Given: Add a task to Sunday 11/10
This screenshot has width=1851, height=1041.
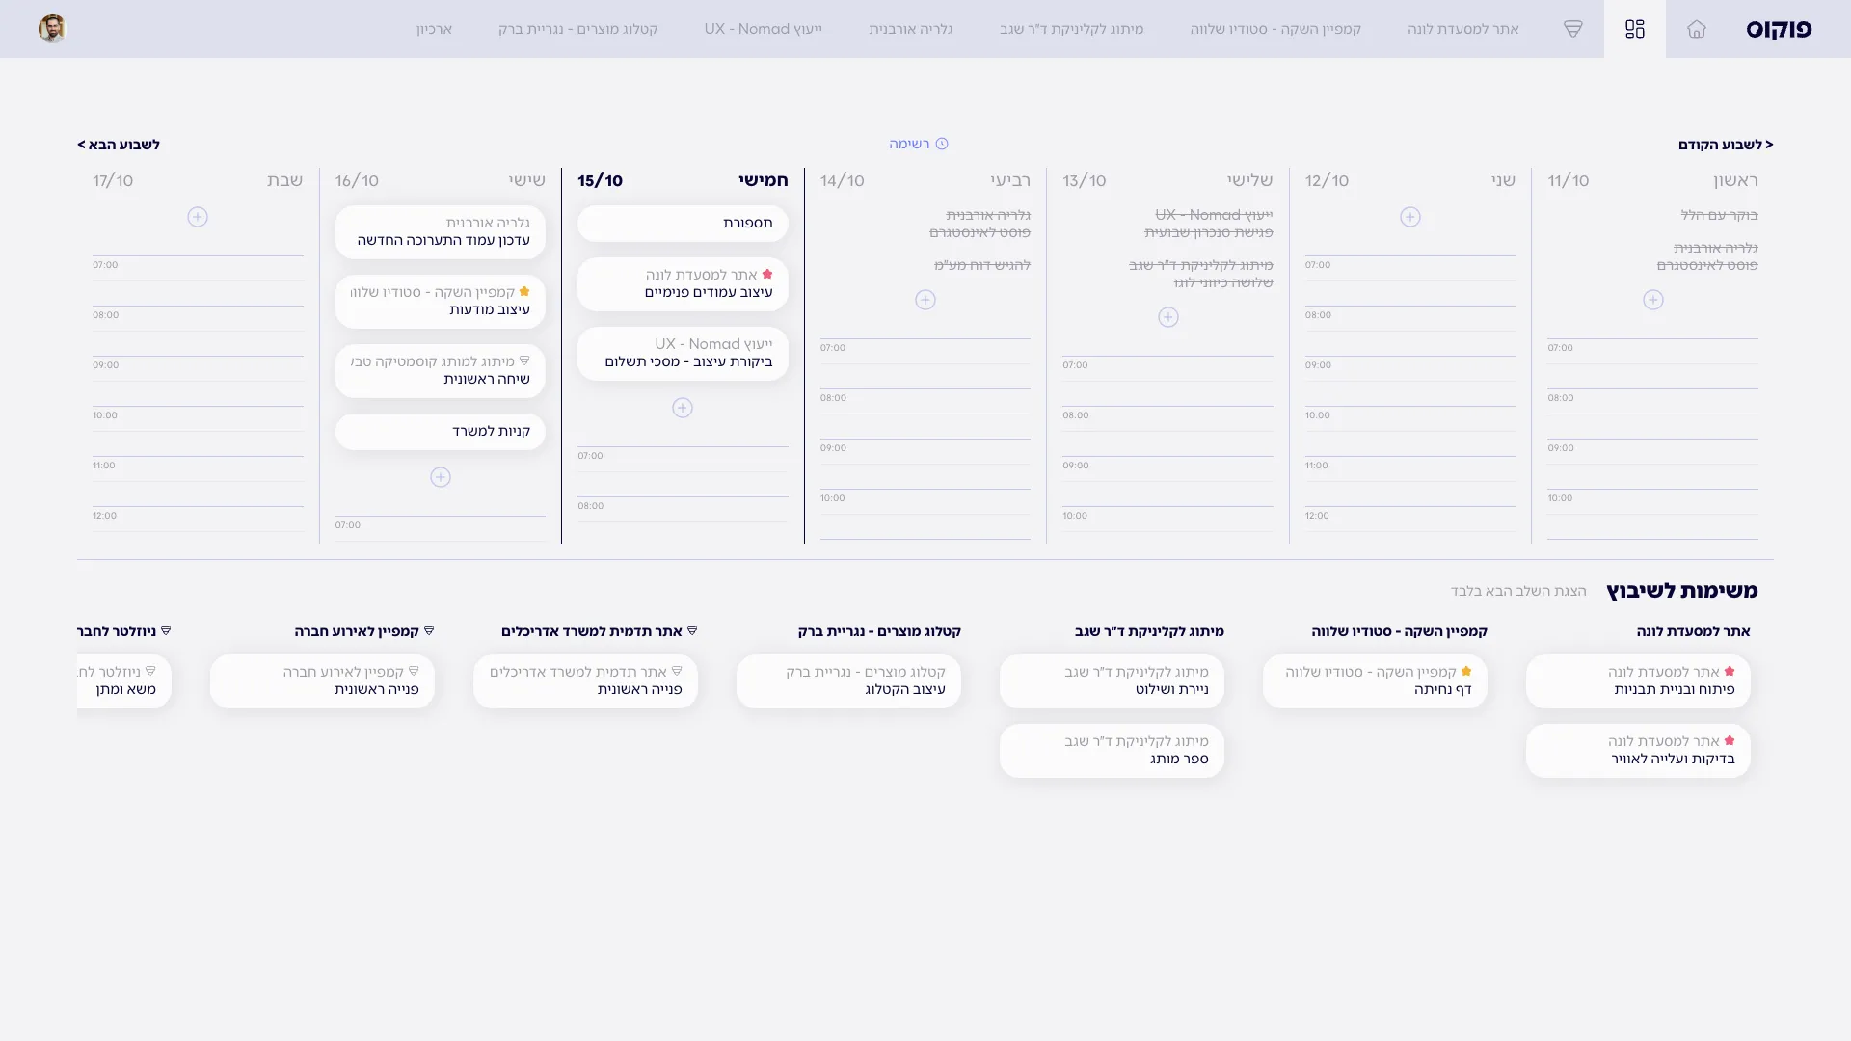Looking at the screenshot, I should 1653,300.
